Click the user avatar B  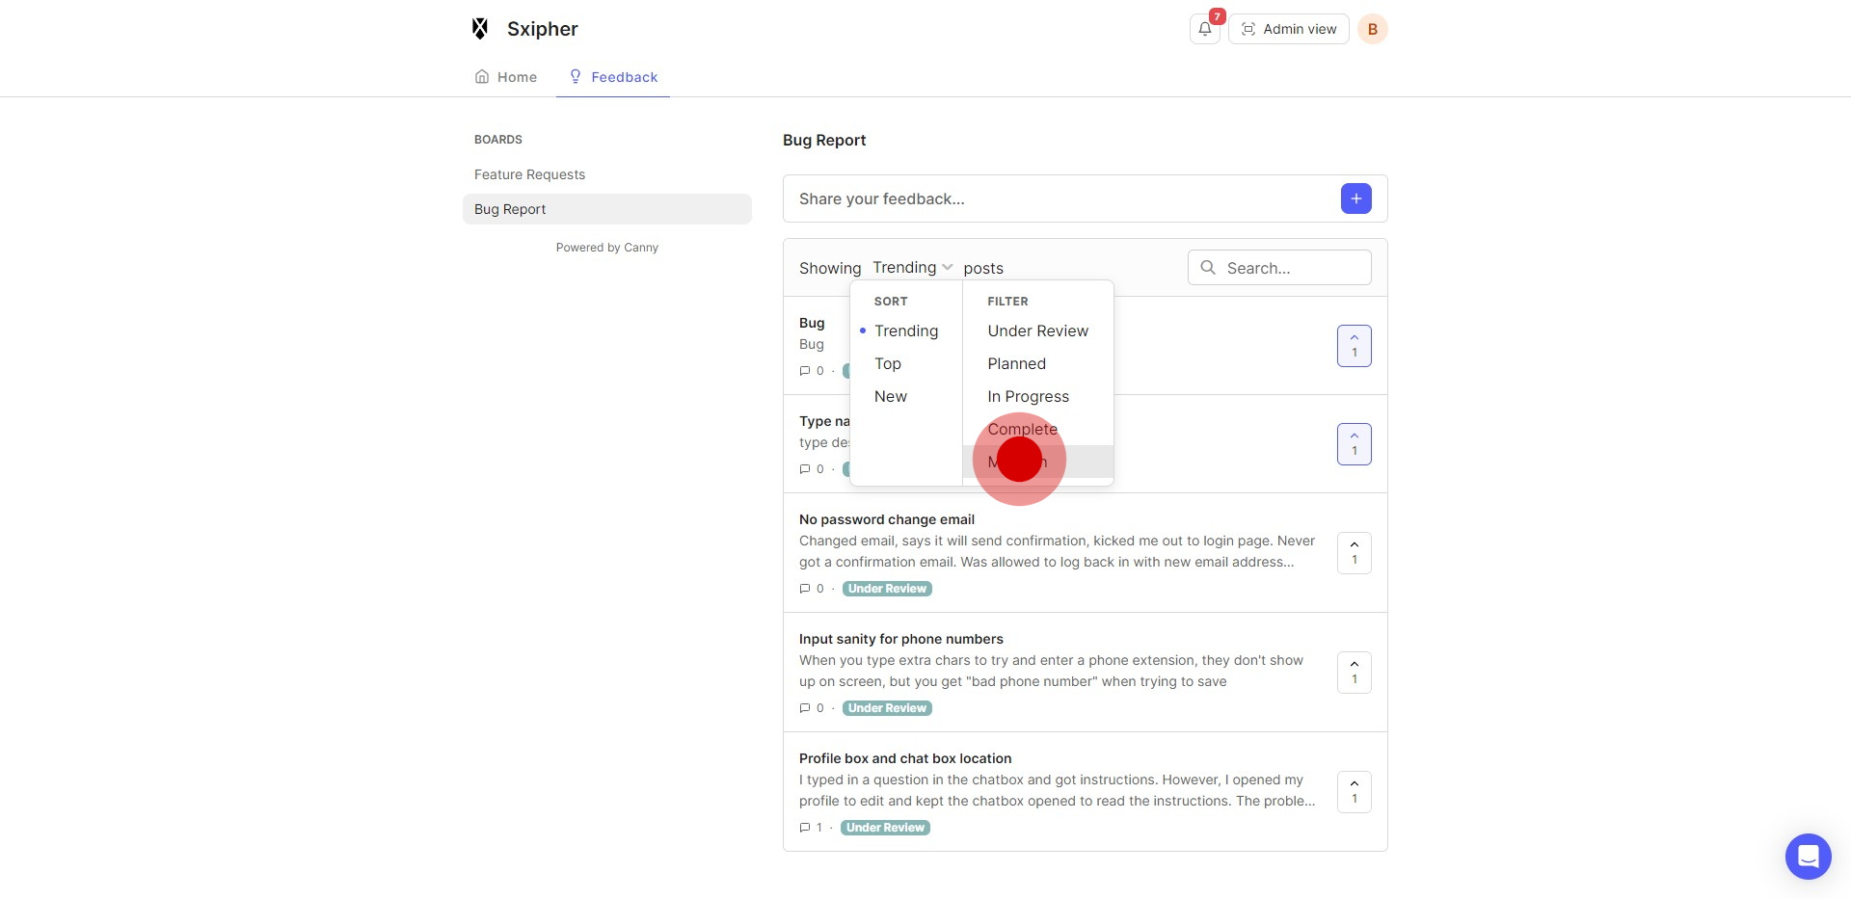click(x=1372, y=29)
